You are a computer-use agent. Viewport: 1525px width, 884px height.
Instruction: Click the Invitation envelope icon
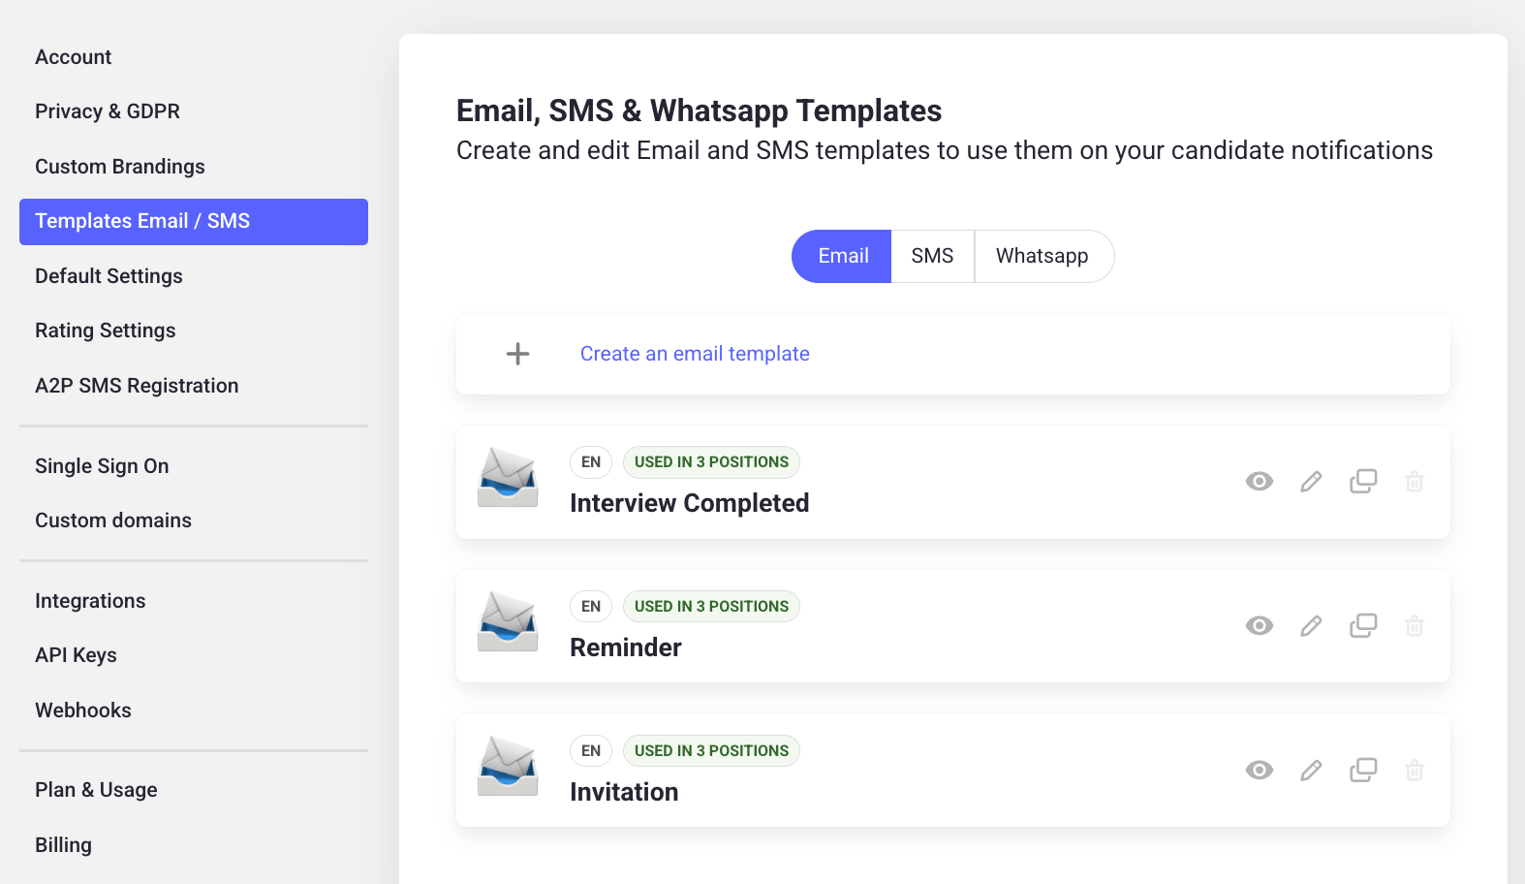click(508, 766)
